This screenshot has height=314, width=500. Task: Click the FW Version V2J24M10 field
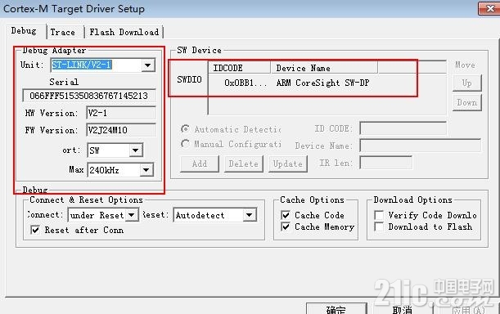pyautogui.click(x=121, y=130)
